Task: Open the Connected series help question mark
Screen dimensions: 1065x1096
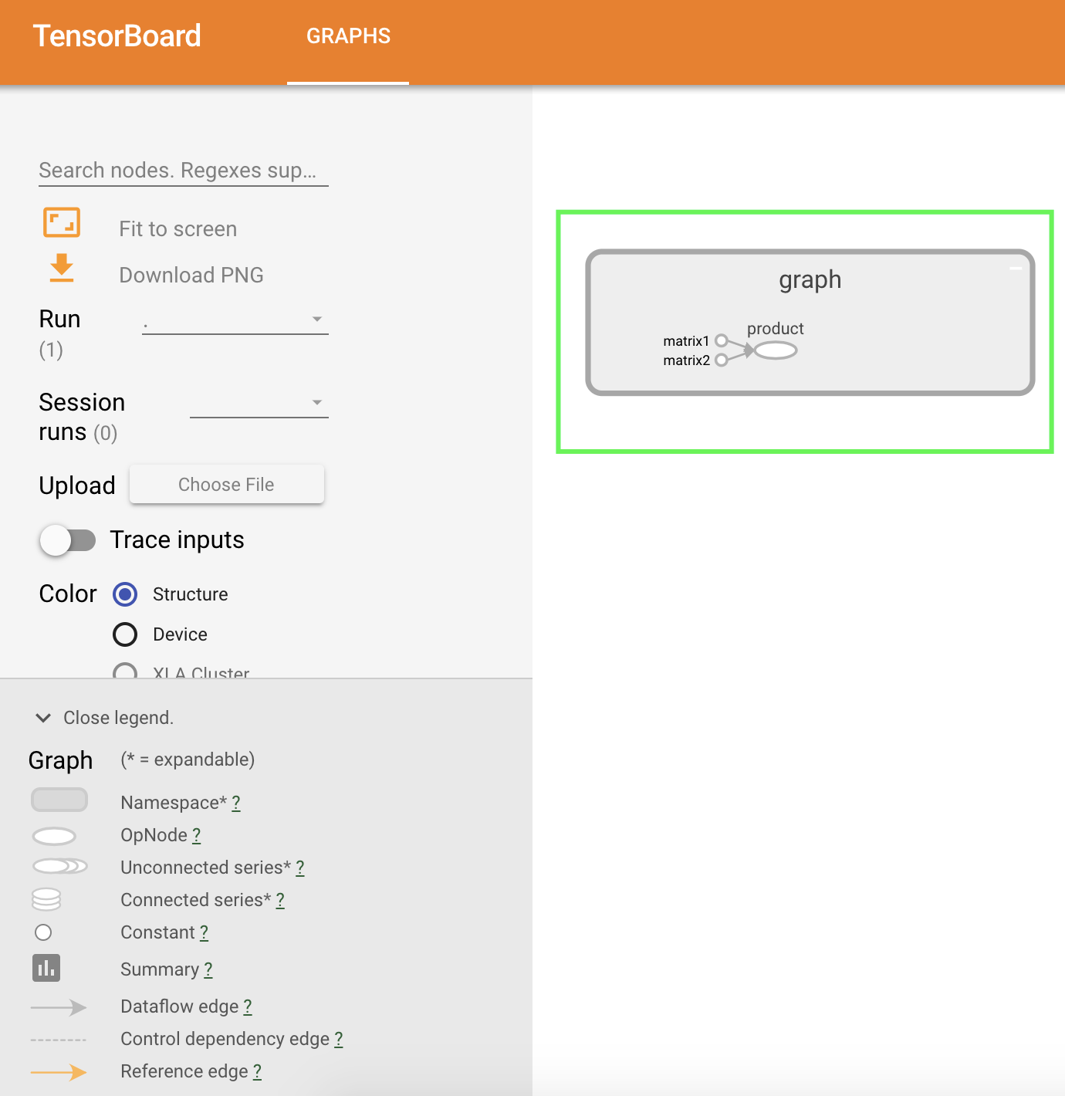Action: point(280,900)
